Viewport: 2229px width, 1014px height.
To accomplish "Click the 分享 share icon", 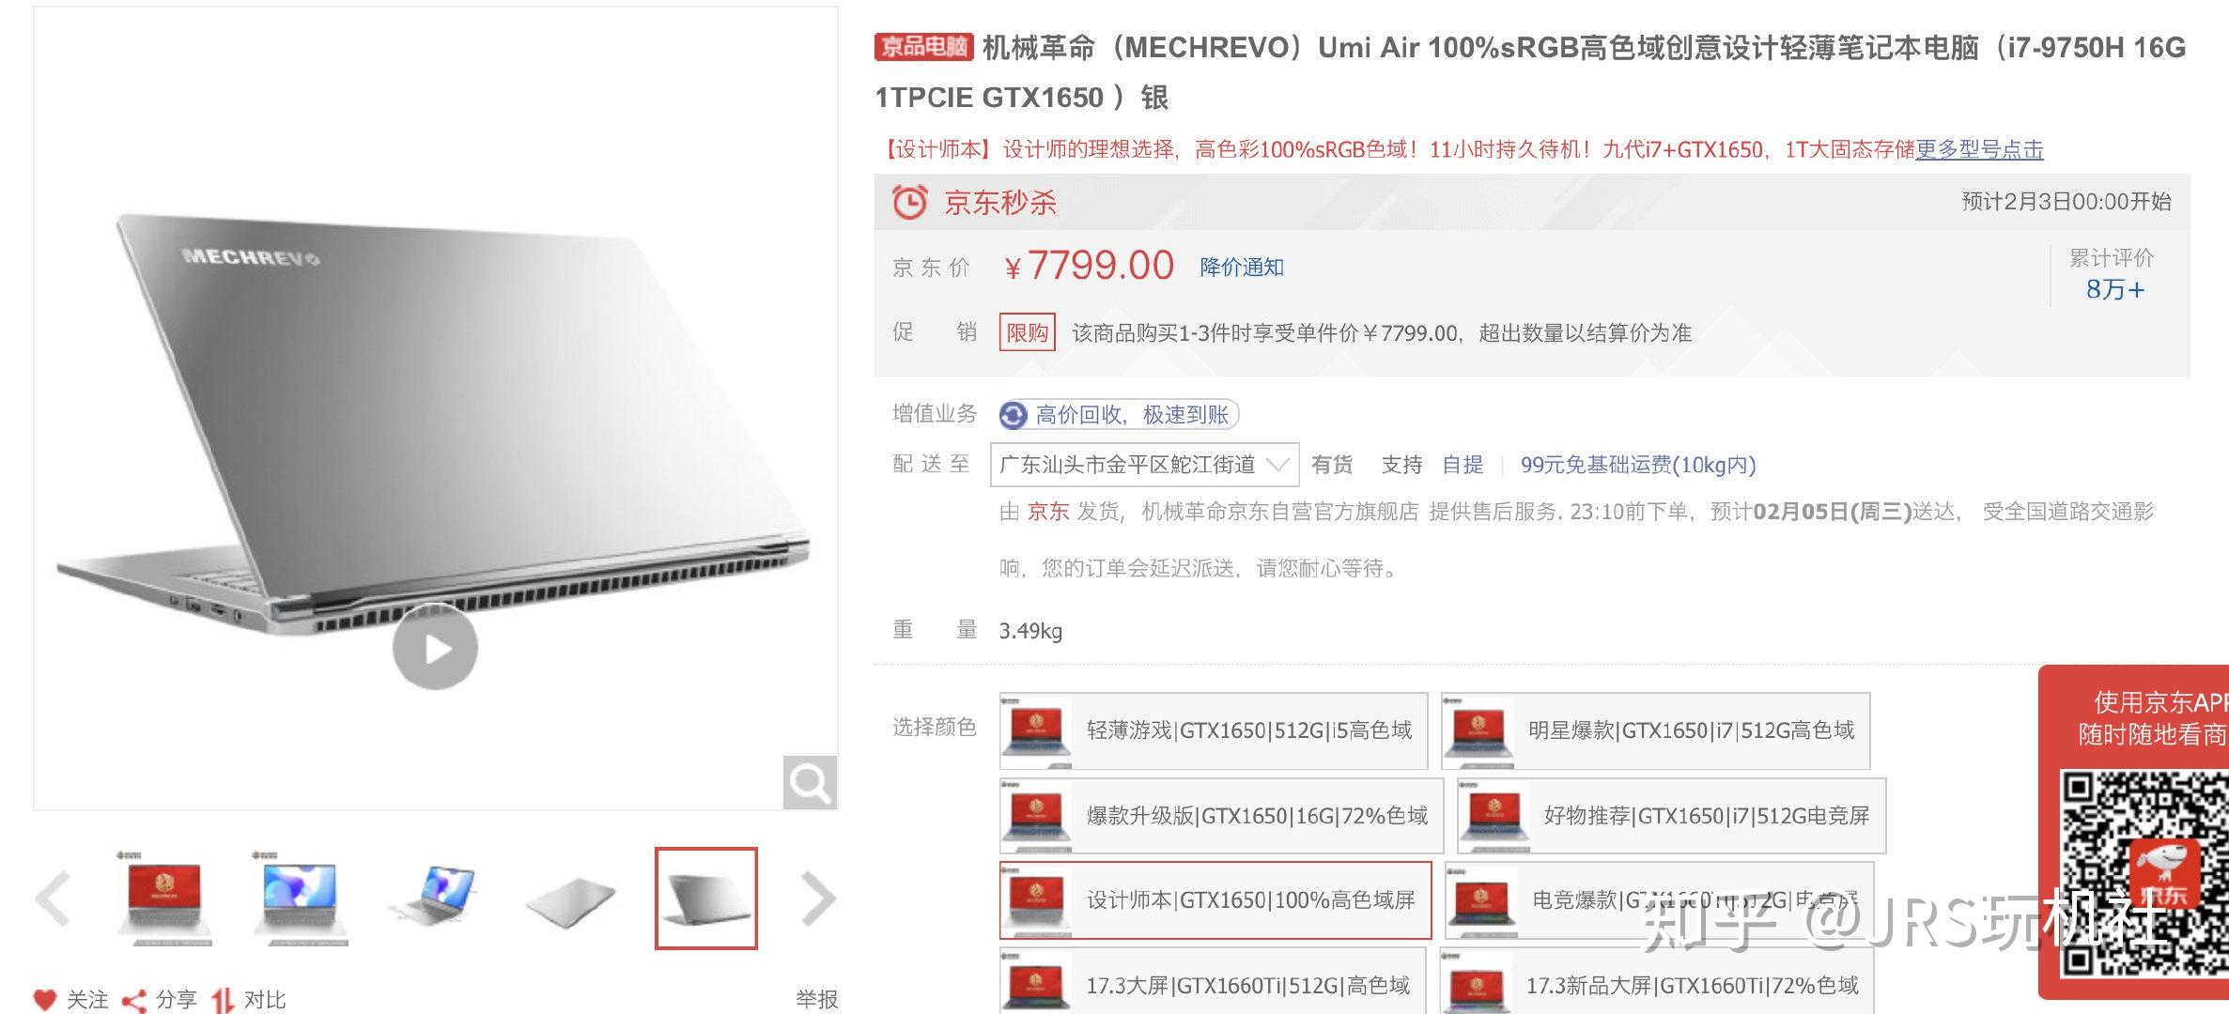I will pyautogui.click(x=134, y=1001).
